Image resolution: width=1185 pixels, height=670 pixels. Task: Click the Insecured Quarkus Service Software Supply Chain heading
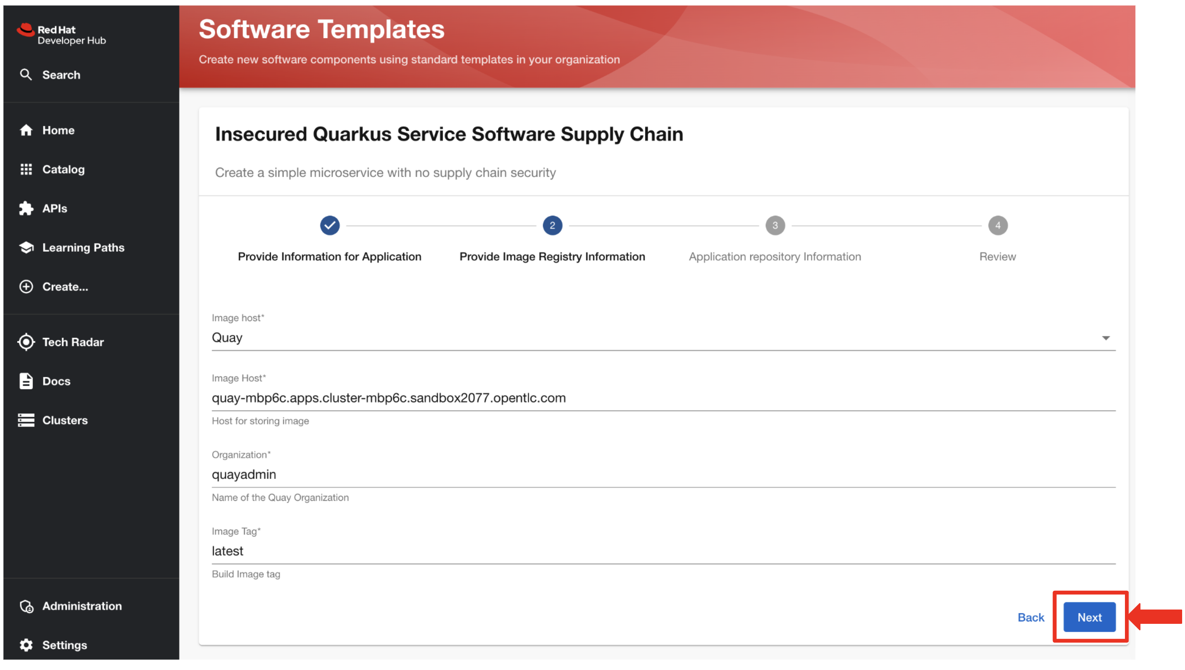click(x=449, y=134)
